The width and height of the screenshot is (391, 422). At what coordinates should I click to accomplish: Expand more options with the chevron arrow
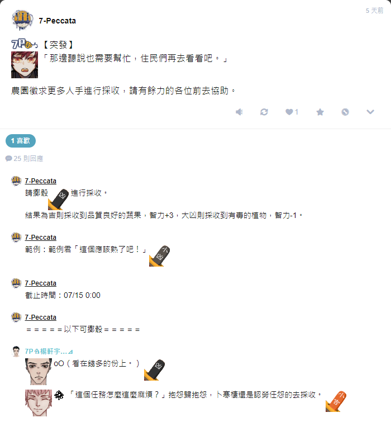370,112
